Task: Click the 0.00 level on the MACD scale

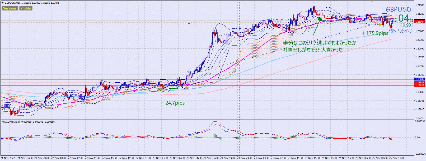Action: [417, 138]
